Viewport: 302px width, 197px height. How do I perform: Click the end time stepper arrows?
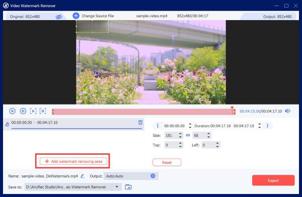(x=260, y=126)
